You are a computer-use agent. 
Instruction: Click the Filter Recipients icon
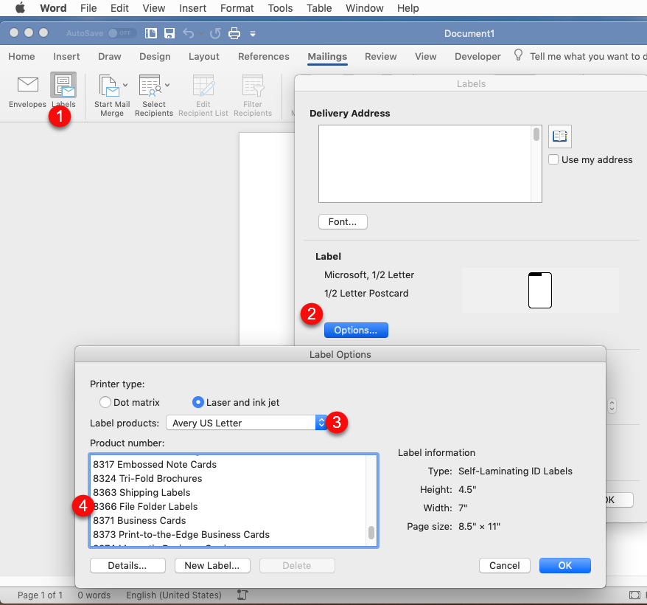(x=253, y=86)
